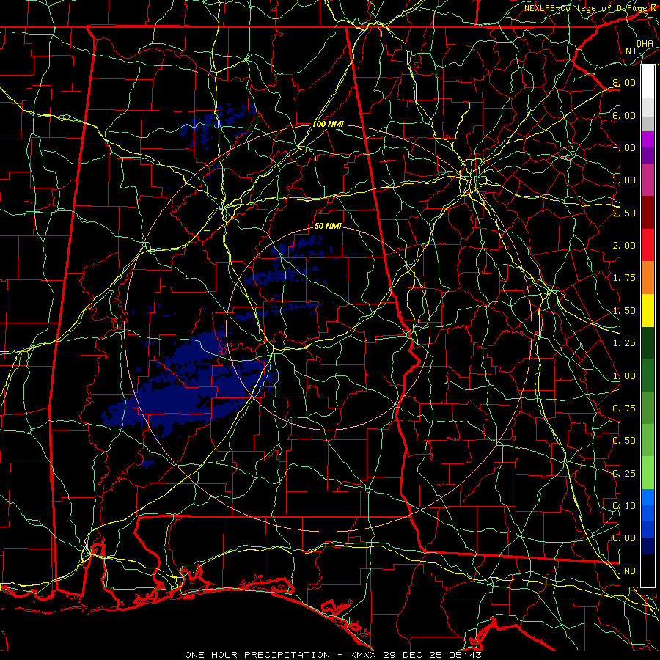This screenshot has height=660, width=660.
Task: Pick the yellow legend swatch
Action: pos(648,310)
